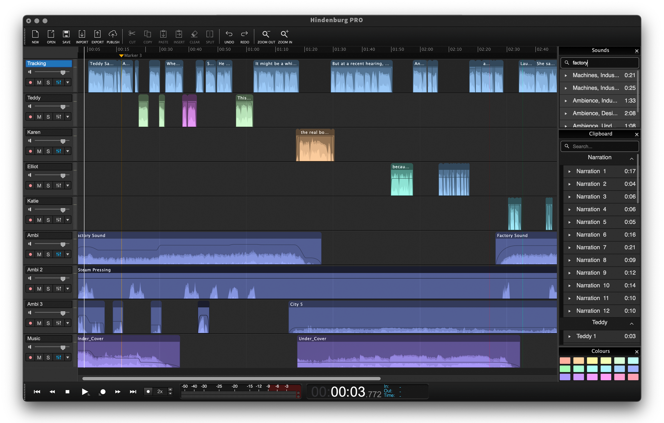
Task: Stop playback
Action: (67, 392)
